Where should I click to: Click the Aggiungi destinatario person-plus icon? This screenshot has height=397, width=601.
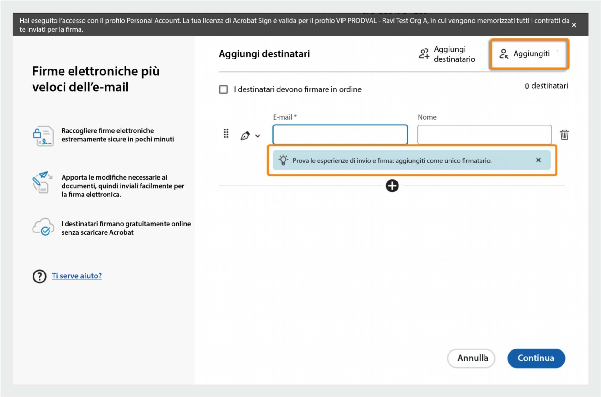tap(424, 54)
